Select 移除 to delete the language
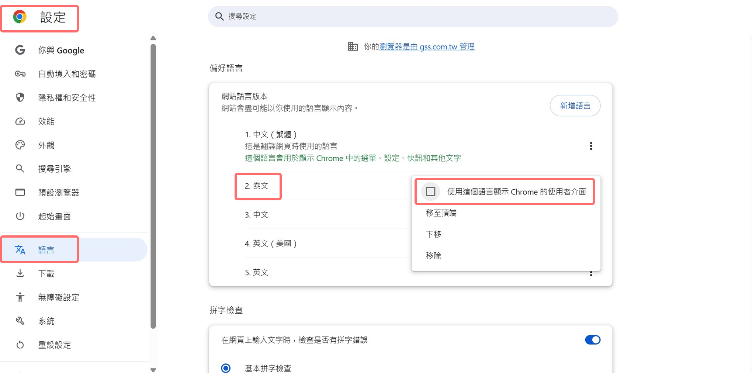Viewport: 752px width, 373px height. 433,255
